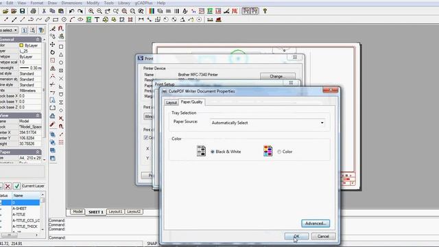The image size is (439, 247).
Task: Click OK in Document Properties dialog
Action: (296, 236)
